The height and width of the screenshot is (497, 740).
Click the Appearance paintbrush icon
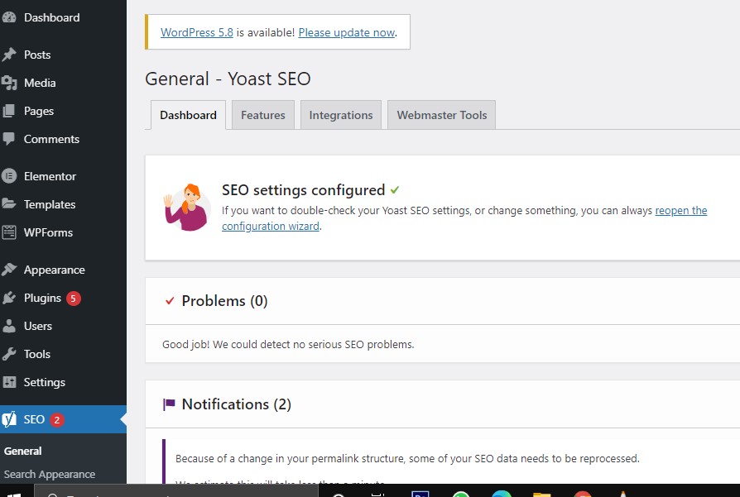[10, 270]
